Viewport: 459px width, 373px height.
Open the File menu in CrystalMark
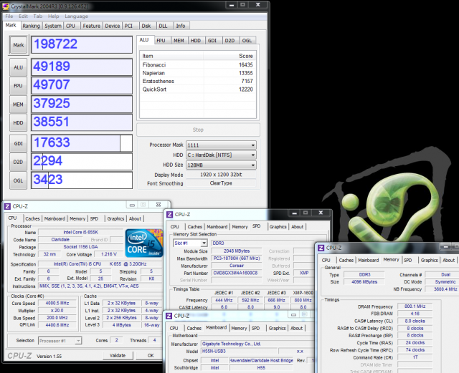point(9,16)
